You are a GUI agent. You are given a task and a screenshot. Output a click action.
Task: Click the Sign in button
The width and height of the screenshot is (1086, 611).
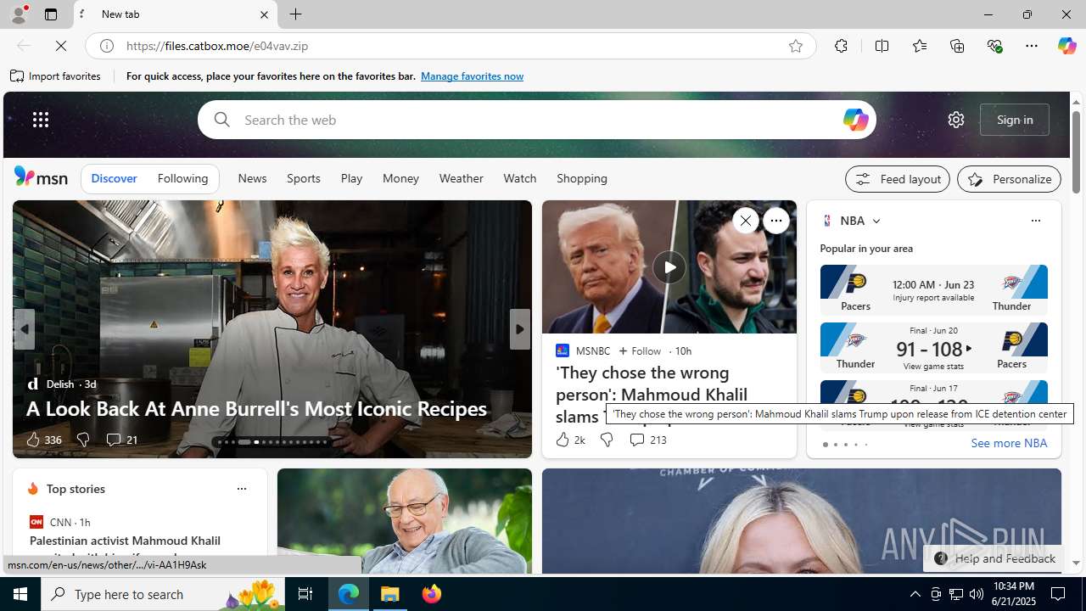click(1015, 120)
